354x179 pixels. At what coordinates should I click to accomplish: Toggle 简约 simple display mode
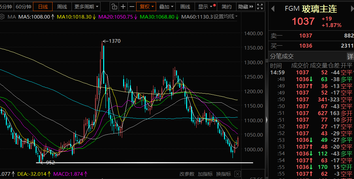226,7
